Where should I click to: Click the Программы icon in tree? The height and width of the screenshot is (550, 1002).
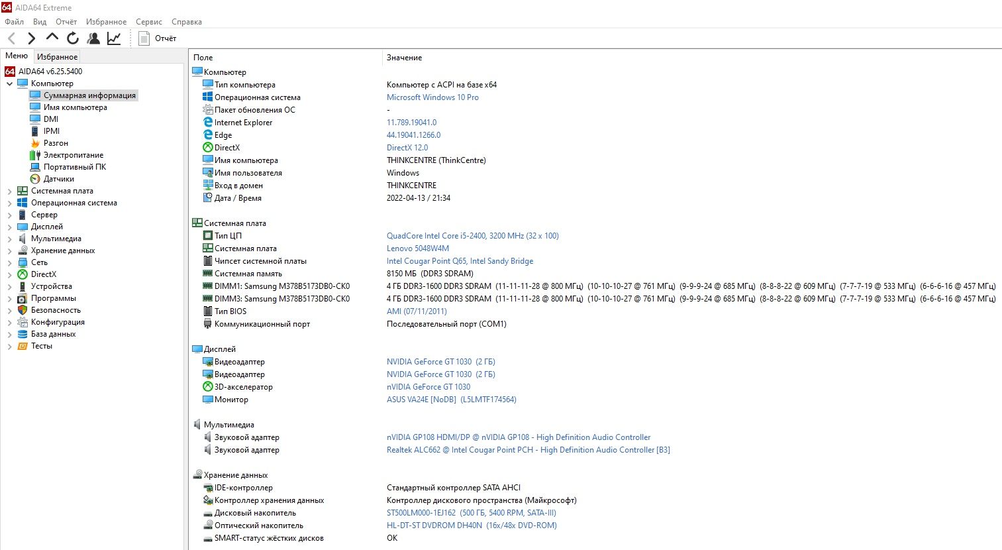pyautogui.click(x=23, y=298)
